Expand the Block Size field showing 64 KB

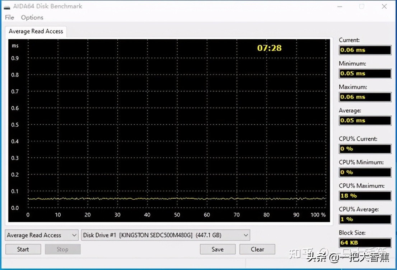[x=365, y=242]
